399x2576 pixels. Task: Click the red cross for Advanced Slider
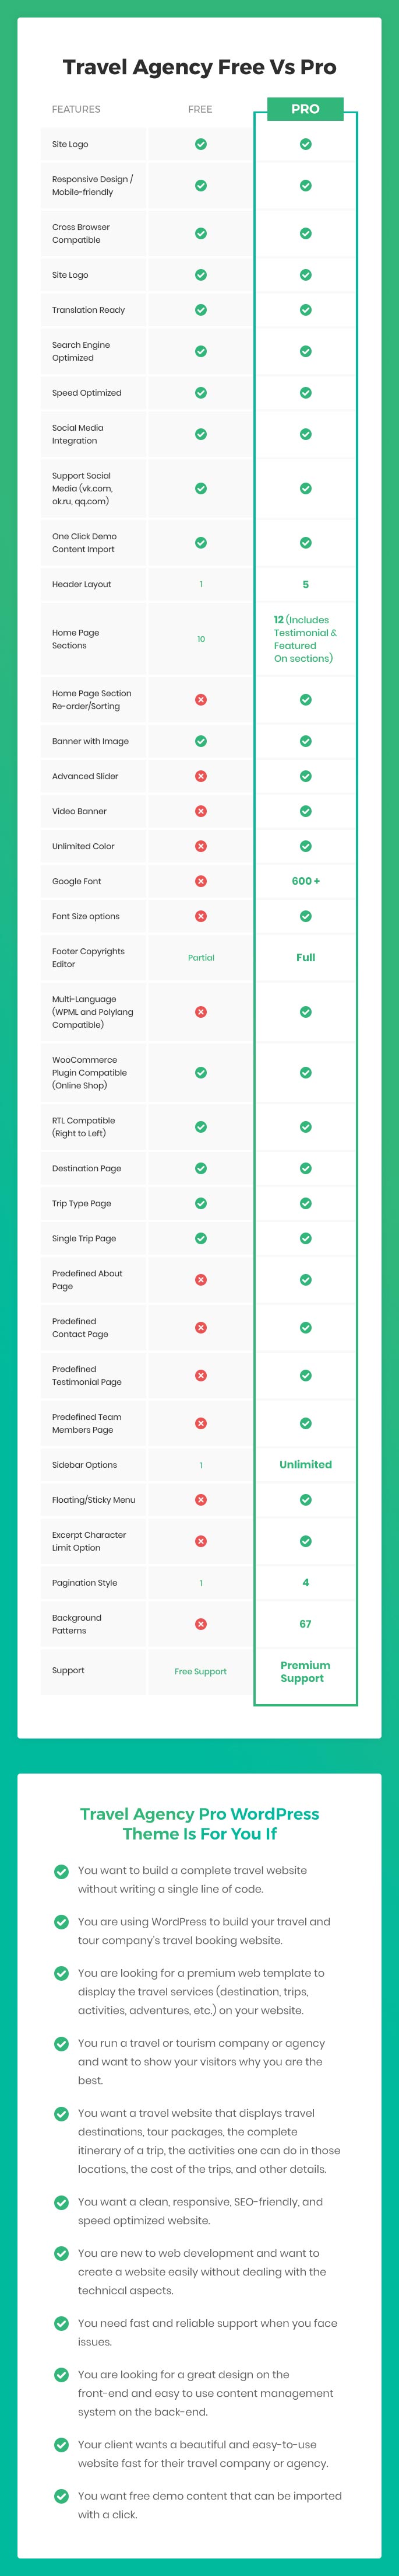tap(200, 776)
